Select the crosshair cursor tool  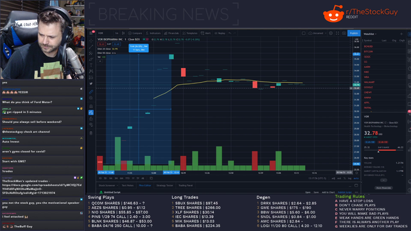[91, 40]
